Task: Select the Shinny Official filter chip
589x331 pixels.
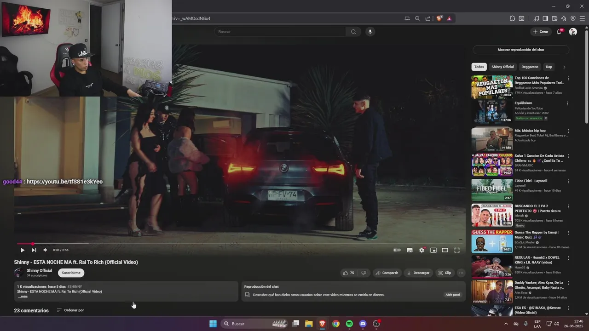Action: (502, 67)
